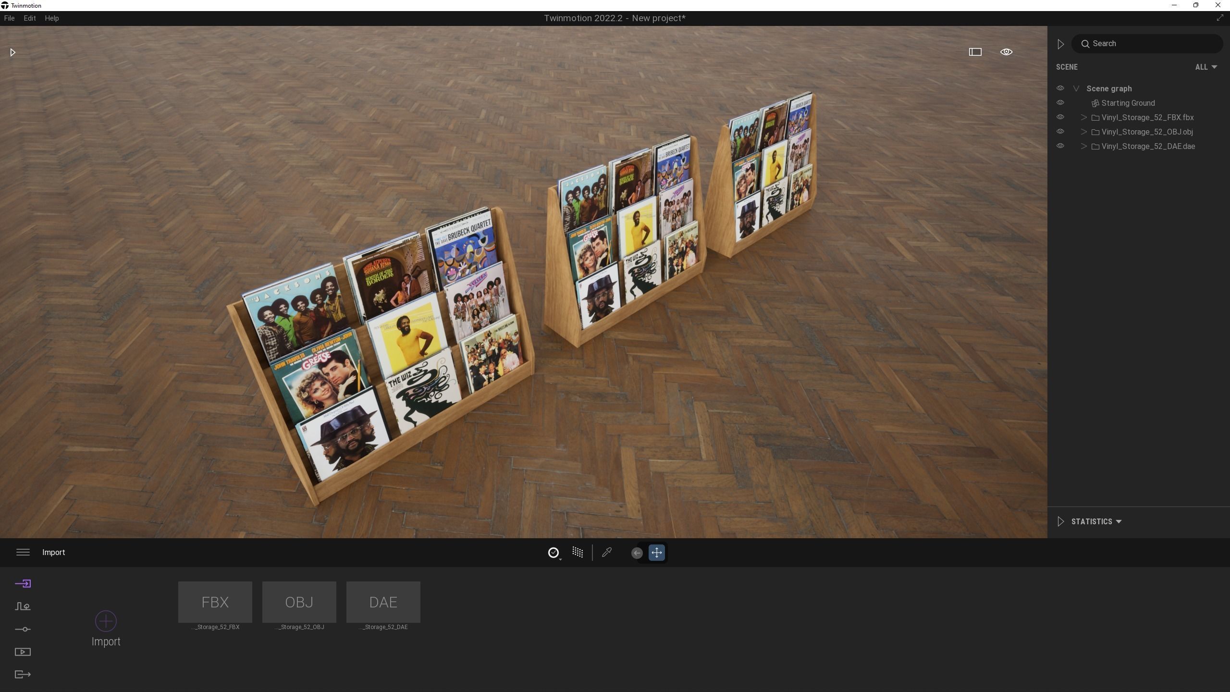Toggle the viewport split layout icon
1230x692 pixels.
[x=975, y=52]
